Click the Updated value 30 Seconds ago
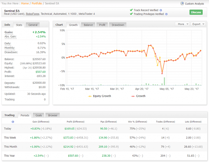This screenshot has height=162, width=209. [x=36, y=94]
